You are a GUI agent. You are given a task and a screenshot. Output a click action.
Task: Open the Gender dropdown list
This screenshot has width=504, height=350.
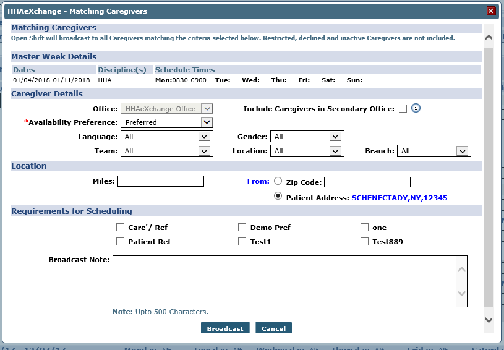[307, 137]
